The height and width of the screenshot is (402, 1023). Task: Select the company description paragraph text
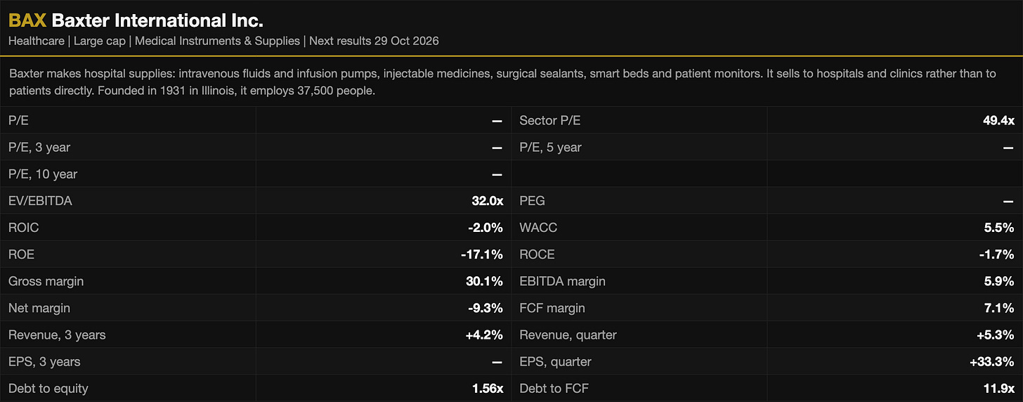click(502, 82)
